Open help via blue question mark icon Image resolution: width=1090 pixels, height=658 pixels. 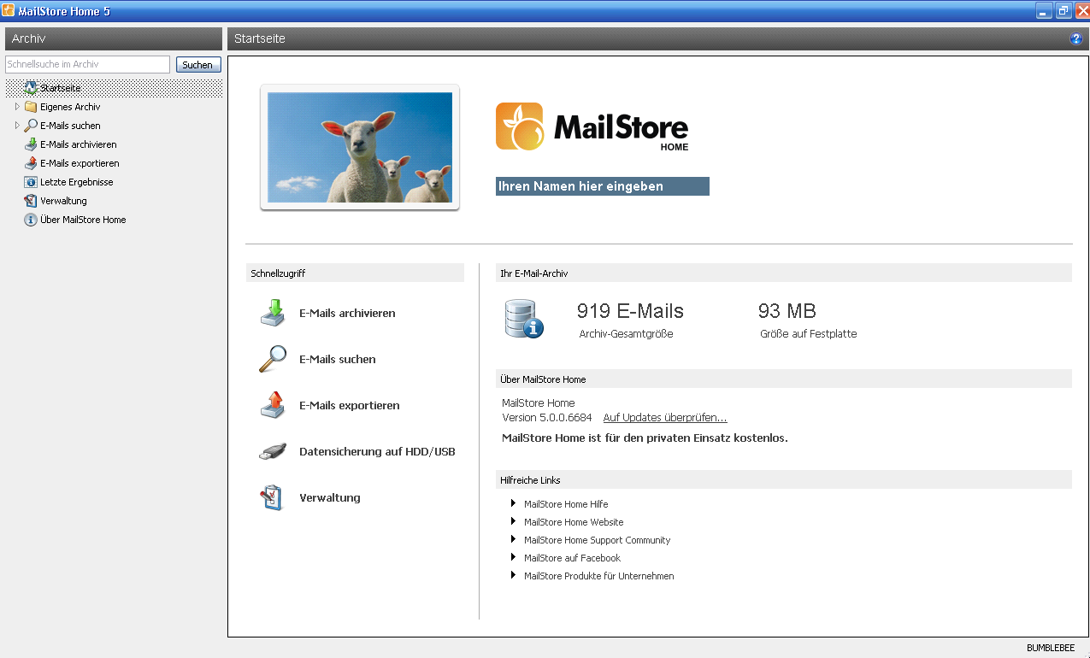(x=1075, y=39)
